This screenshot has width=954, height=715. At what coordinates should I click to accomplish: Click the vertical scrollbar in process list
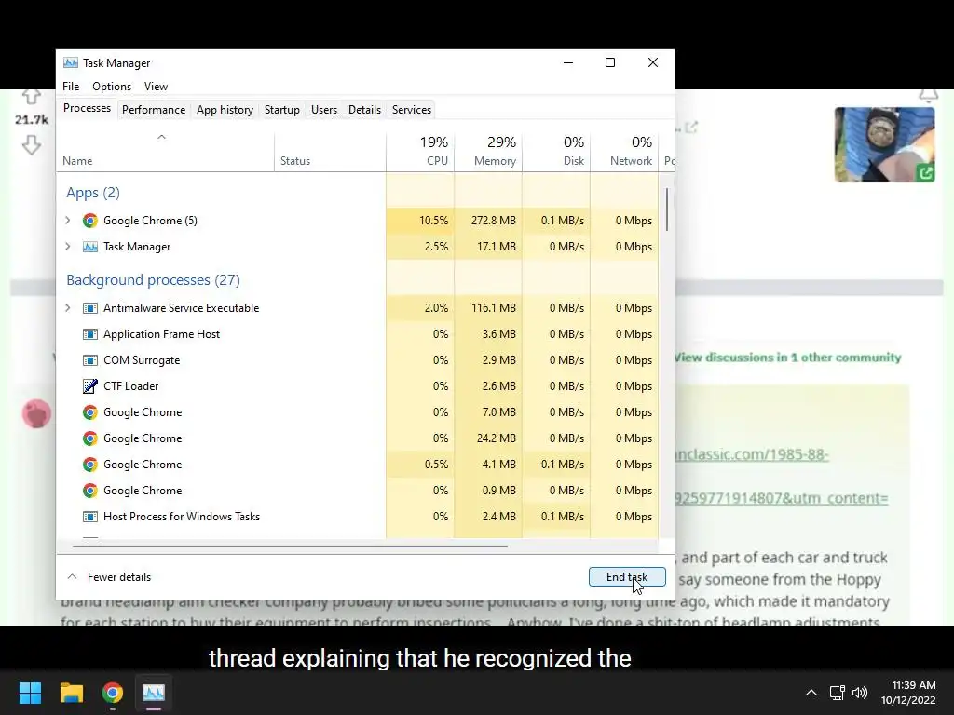point(667,209)
